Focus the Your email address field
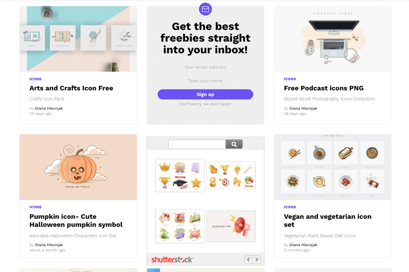The width and height of the screenshot is (409, 272). [205, 67]
